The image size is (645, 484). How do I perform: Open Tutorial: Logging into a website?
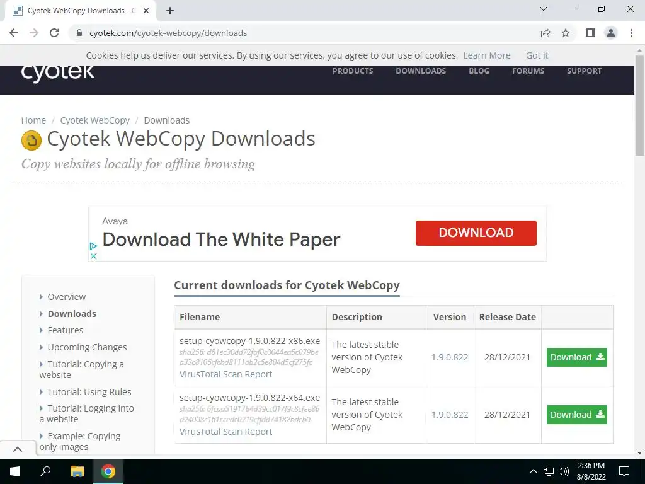[87, 413]
